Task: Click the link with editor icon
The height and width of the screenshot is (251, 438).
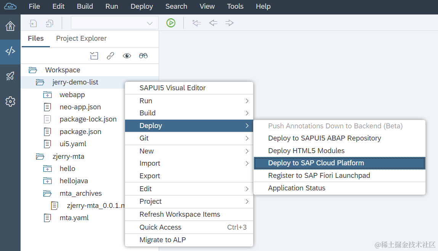Action: tap(110, 56)
